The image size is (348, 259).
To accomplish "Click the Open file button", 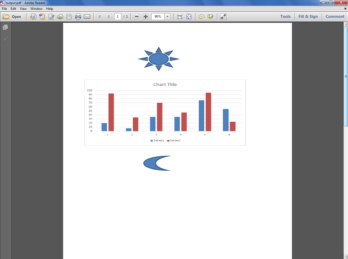I will point(12,17).
